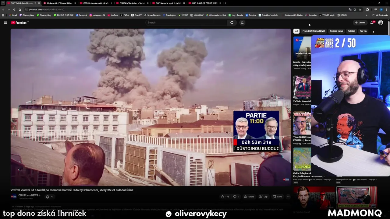Open the apps grid bookmark icon
Screen dimensions: 390x219
coord(3,15)
